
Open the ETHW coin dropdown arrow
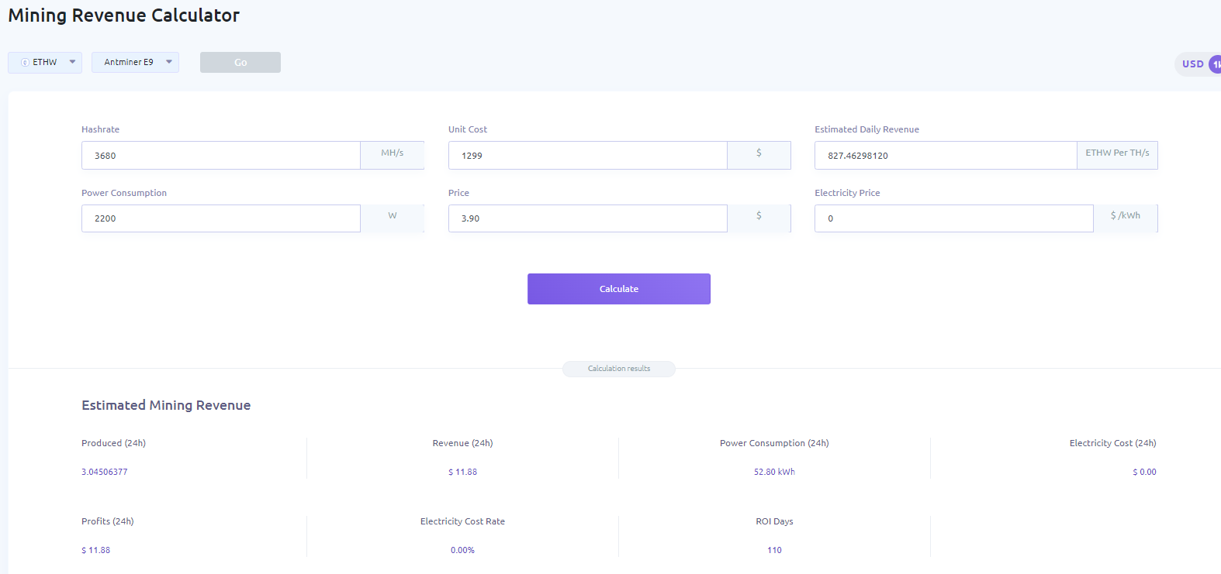[x=72, y=62]
